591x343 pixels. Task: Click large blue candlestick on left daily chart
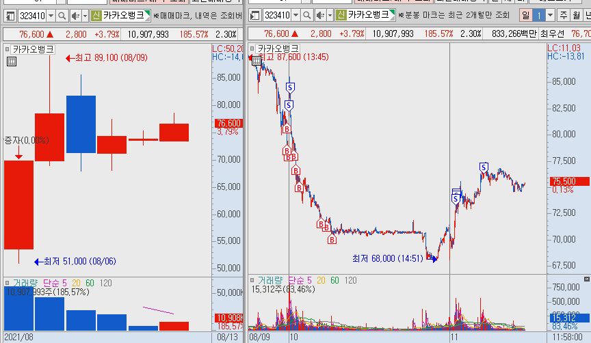click(81, 124)
